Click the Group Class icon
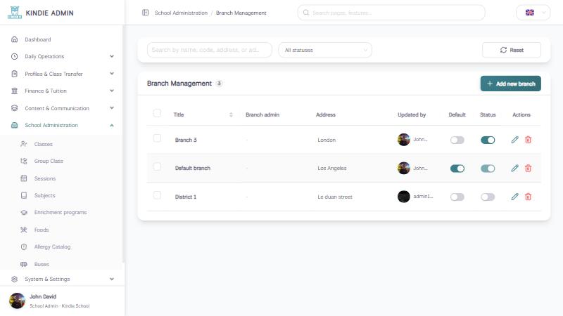This screenshot has height=316, width=563. 24,161
